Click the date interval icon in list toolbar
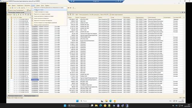 [23, 15]
